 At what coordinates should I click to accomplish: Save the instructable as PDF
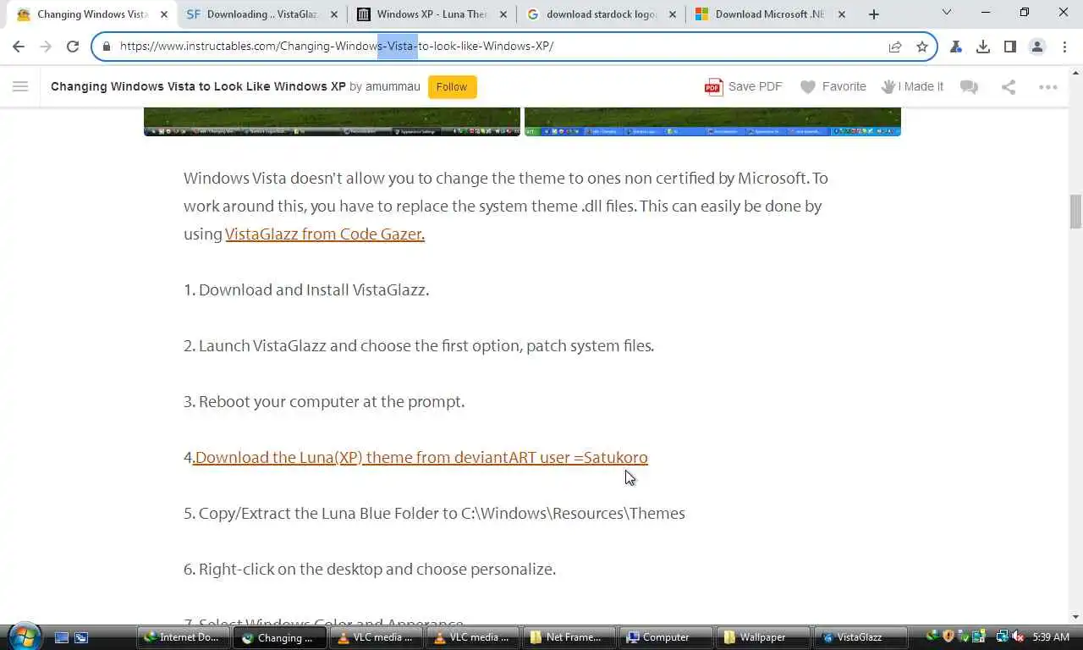click(x=744, y=86)
